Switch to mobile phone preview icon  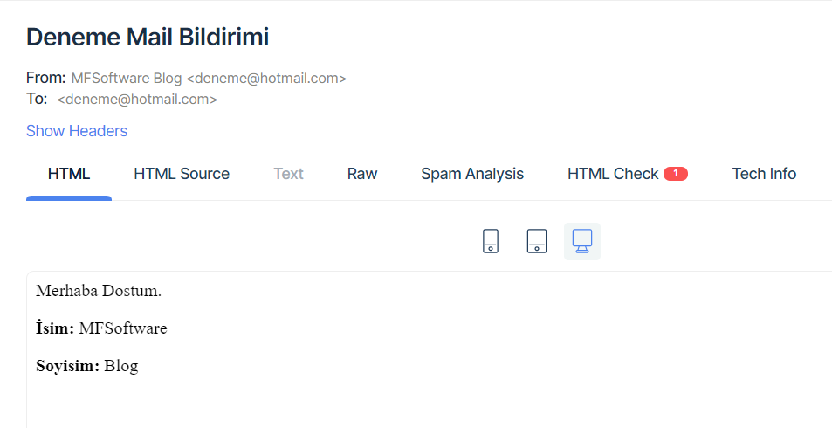pyautogui.click(x=491, y=241)
